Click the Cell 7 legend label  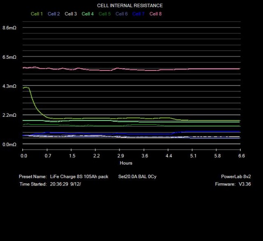pyautogui.click(x=138, y=14)
